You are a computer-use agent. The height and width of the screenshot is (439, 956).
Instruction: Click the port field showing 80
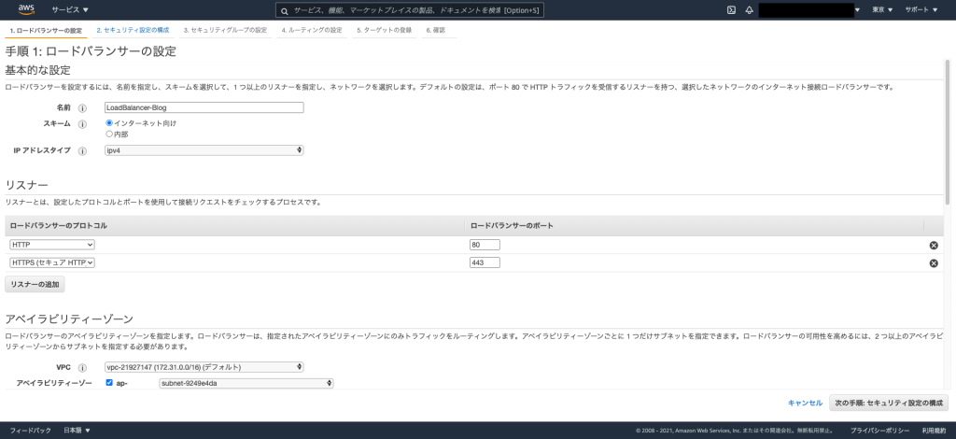pyautogui.click(x=485, y=245)
